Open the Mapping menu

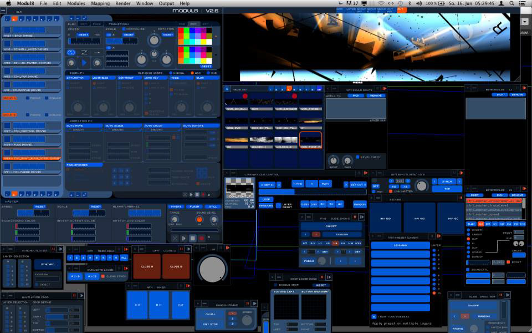(100, 3)
